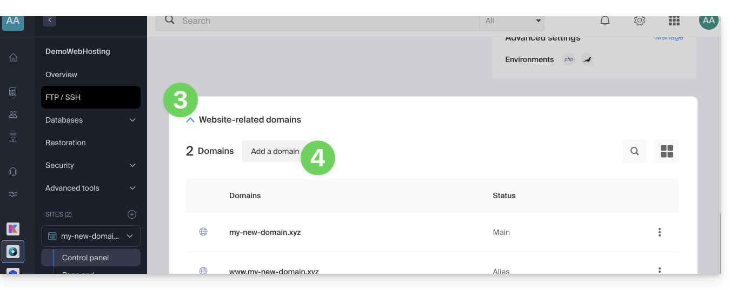Screen dimensions: 737x290
Task: Click the Add a domain button
Action: point(274,151)
